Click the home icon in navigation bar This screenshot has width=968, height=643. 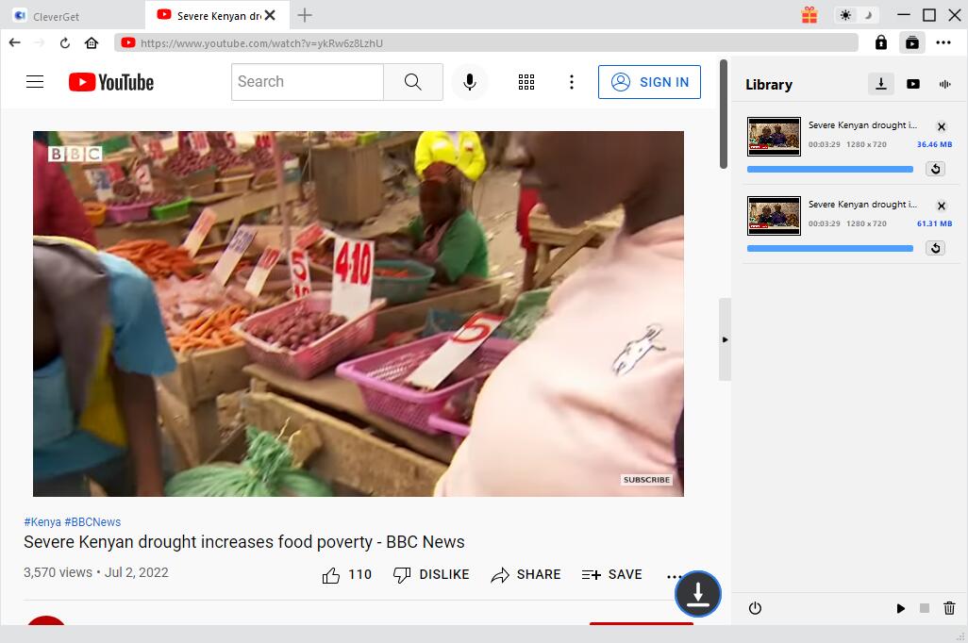(x=92, y=42)
